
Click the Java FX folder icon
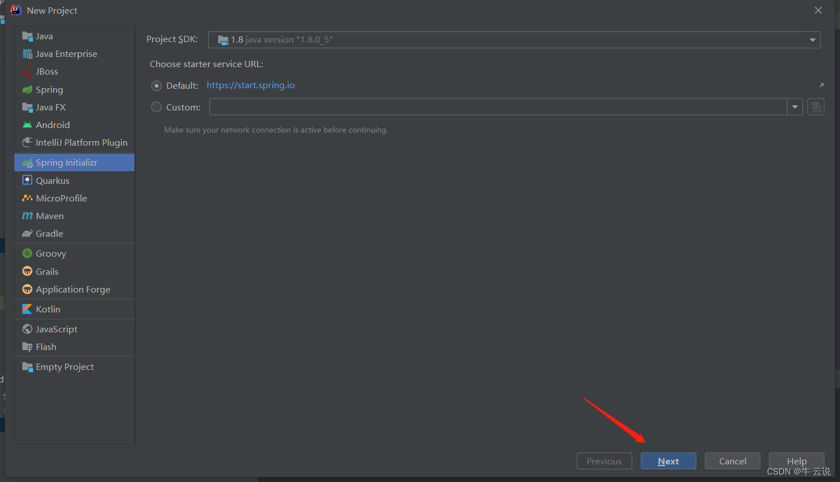(27, 108)
